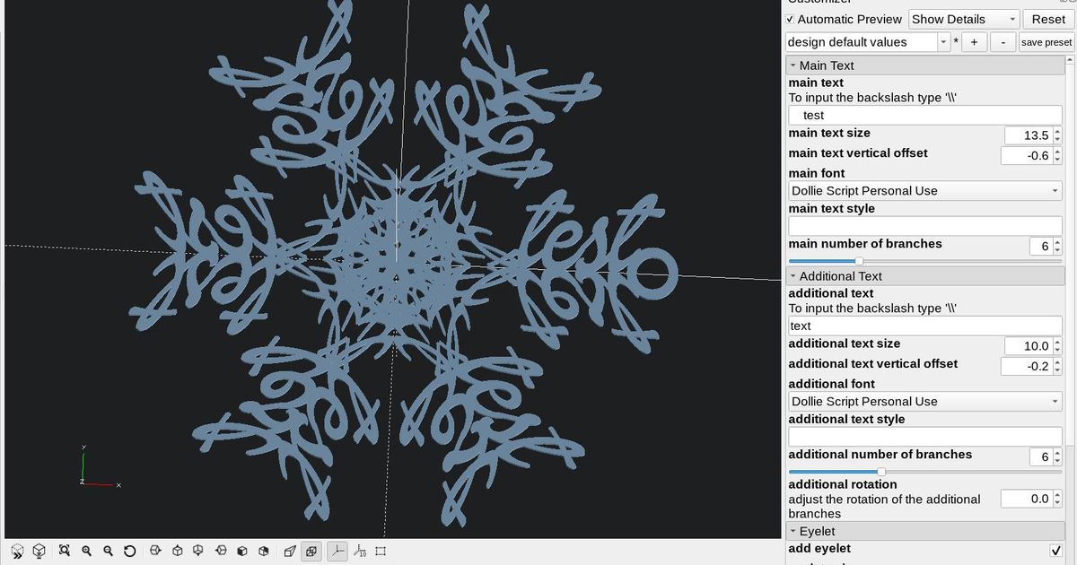Select the Zoom In magnifier tool
This screenshot has height=565, width=1077.
pyautogui.click(x=86, y=551)
